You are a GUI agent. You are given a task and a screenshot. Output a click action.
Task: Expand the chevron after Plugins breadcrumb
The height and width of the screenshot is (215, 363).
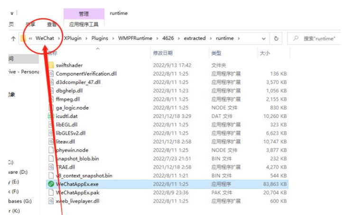[113, 38]
